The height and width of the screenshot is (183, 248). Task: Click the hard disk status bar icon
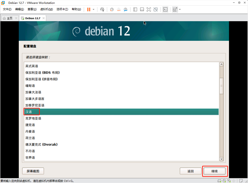pyautogui.click(x=219, y=181)
